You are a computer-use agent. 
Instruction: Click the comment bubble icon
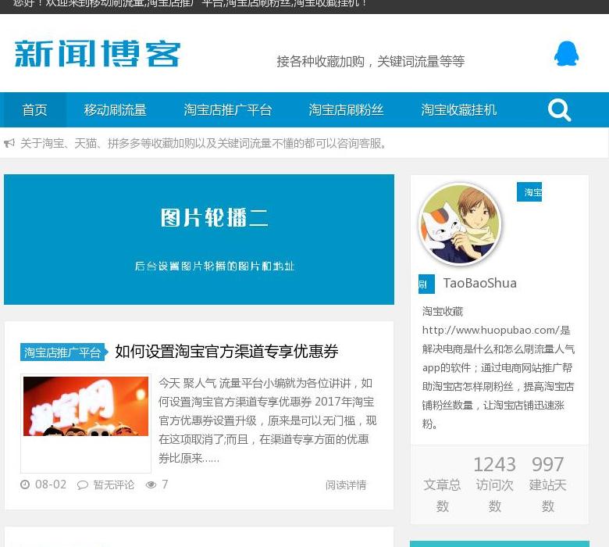click(x=82, y=484)
